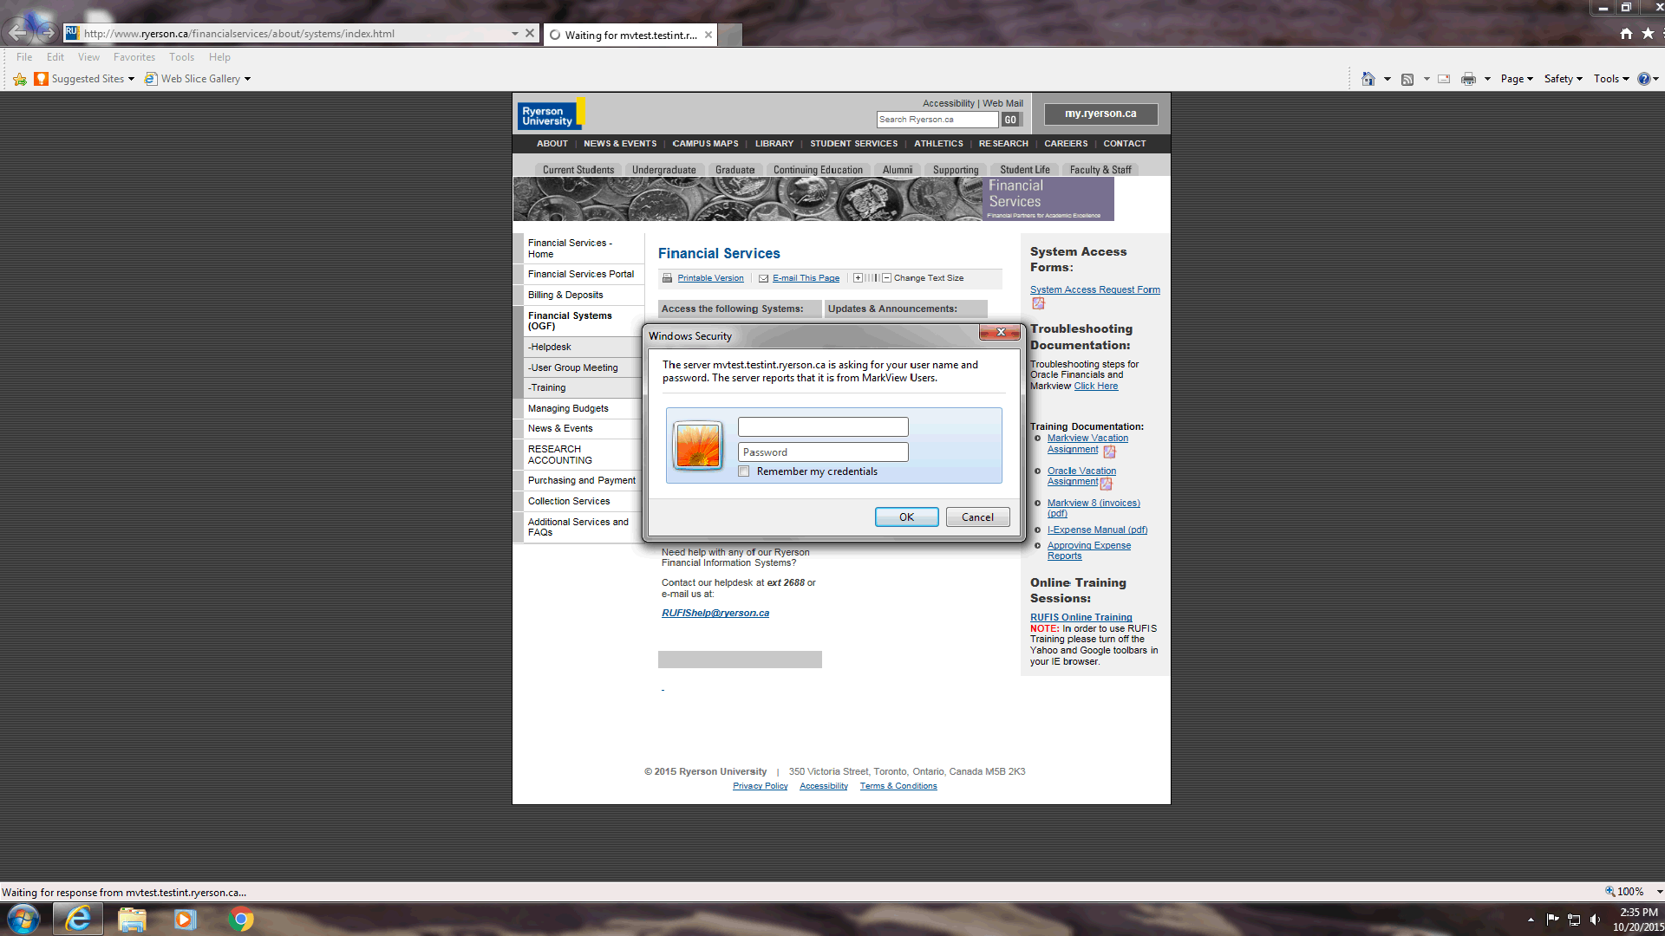This screenshot has height=936, width=1665.
Task: Click Cancel in Windows Security dialog
Action: 977,517
